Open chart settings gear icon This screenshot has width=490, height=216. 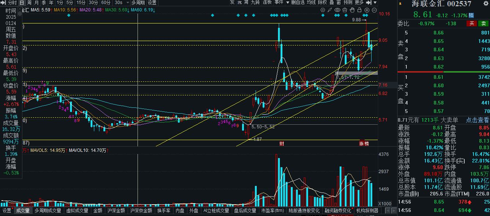click(323, 10)
